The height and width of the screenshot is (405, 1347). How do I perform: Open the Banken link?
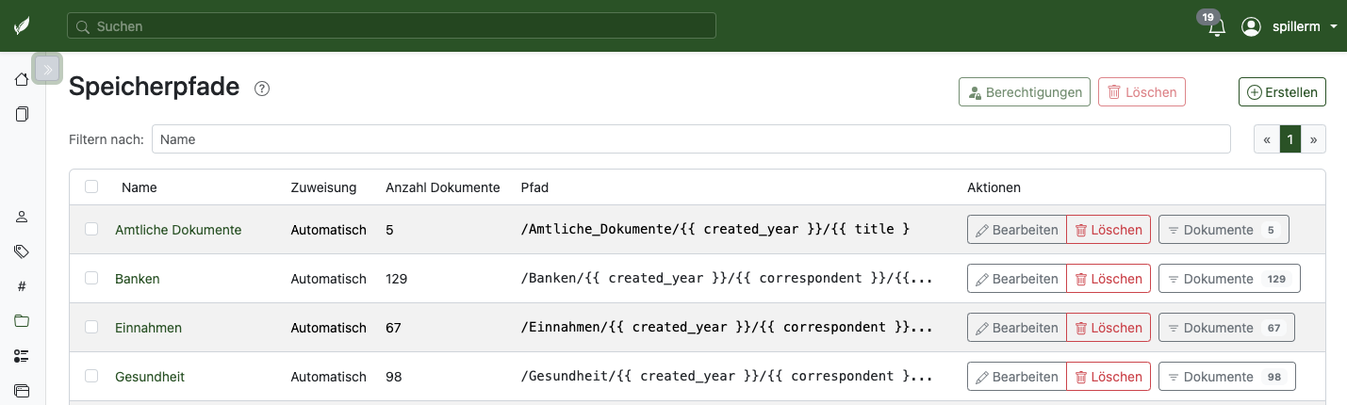pyautogui.click(x=138, y=279)
